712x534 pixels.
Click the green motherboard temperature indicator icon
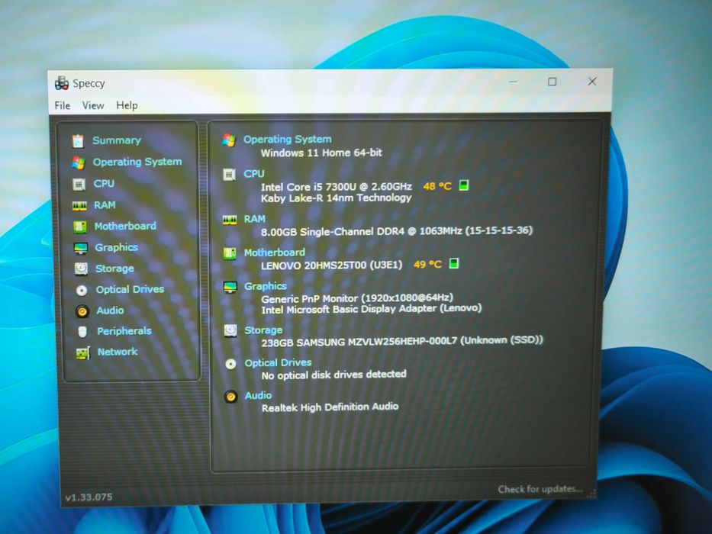453,263
